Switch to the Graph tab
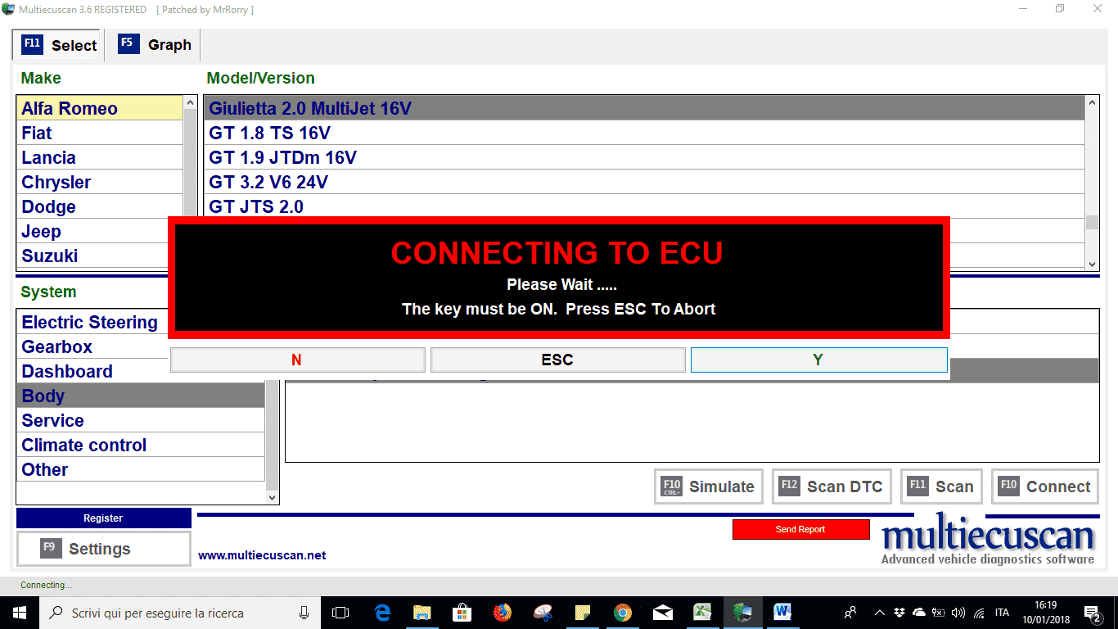This screenshot has height=629, width=1118. 156,45
